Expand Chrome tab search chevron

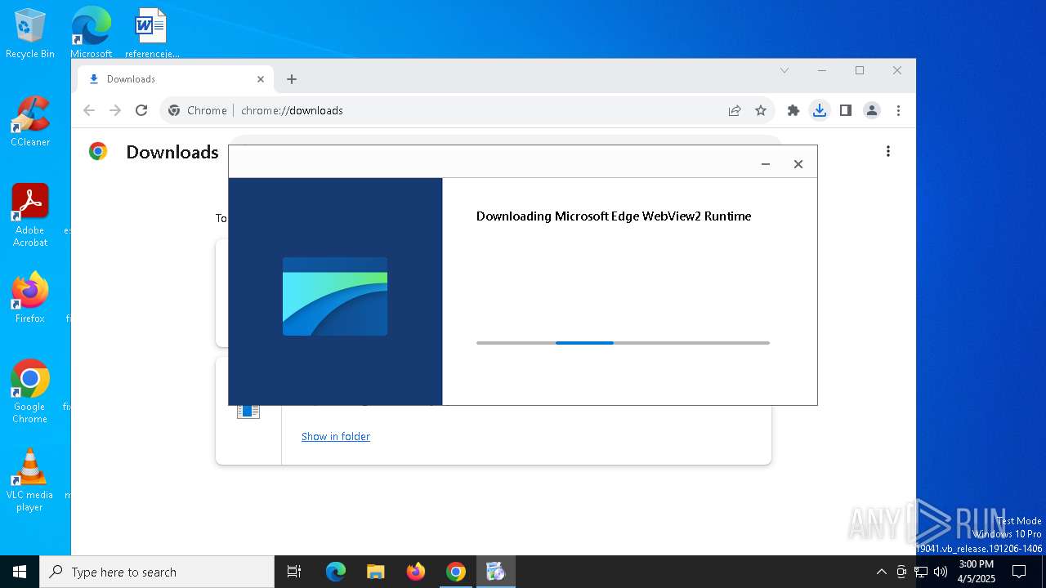[784, 70]
